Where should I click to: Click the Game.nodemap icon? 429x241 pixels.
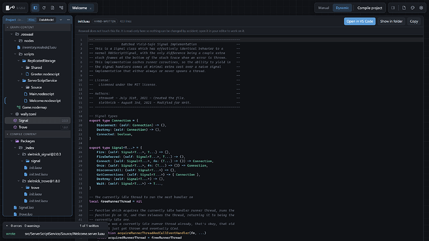click(19, 107)
